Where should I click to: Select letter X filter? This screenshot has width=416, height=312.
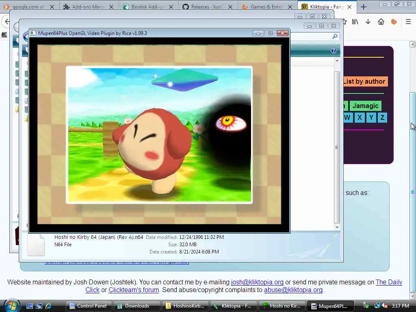tap(360, 117)
